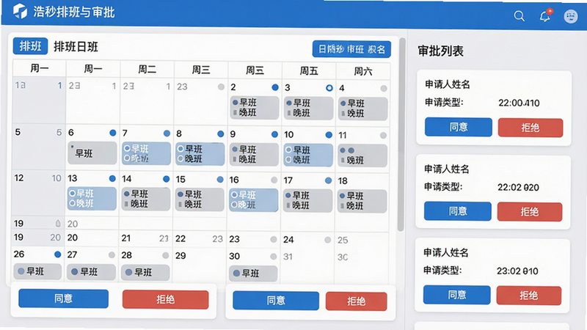
Task: Select the 晚班 radio on day 8
Action: [181, 158]
